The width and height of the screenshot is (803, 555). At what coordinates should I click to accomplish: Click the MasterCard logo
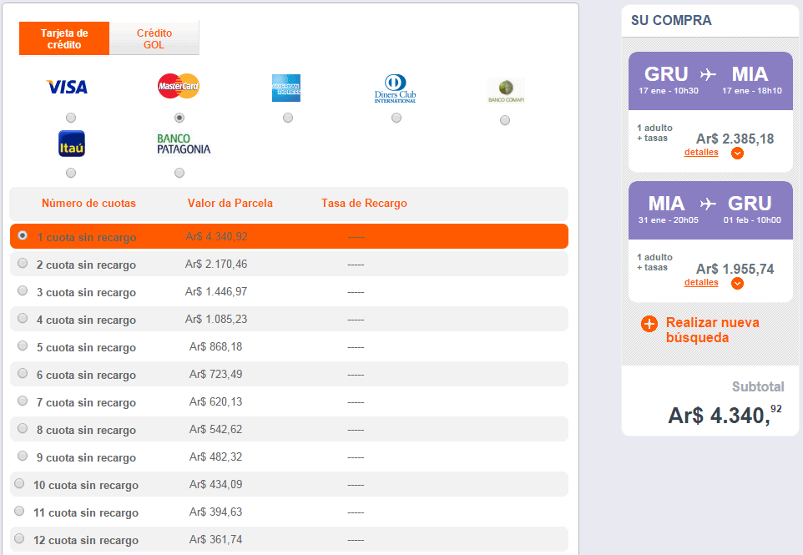179,86
